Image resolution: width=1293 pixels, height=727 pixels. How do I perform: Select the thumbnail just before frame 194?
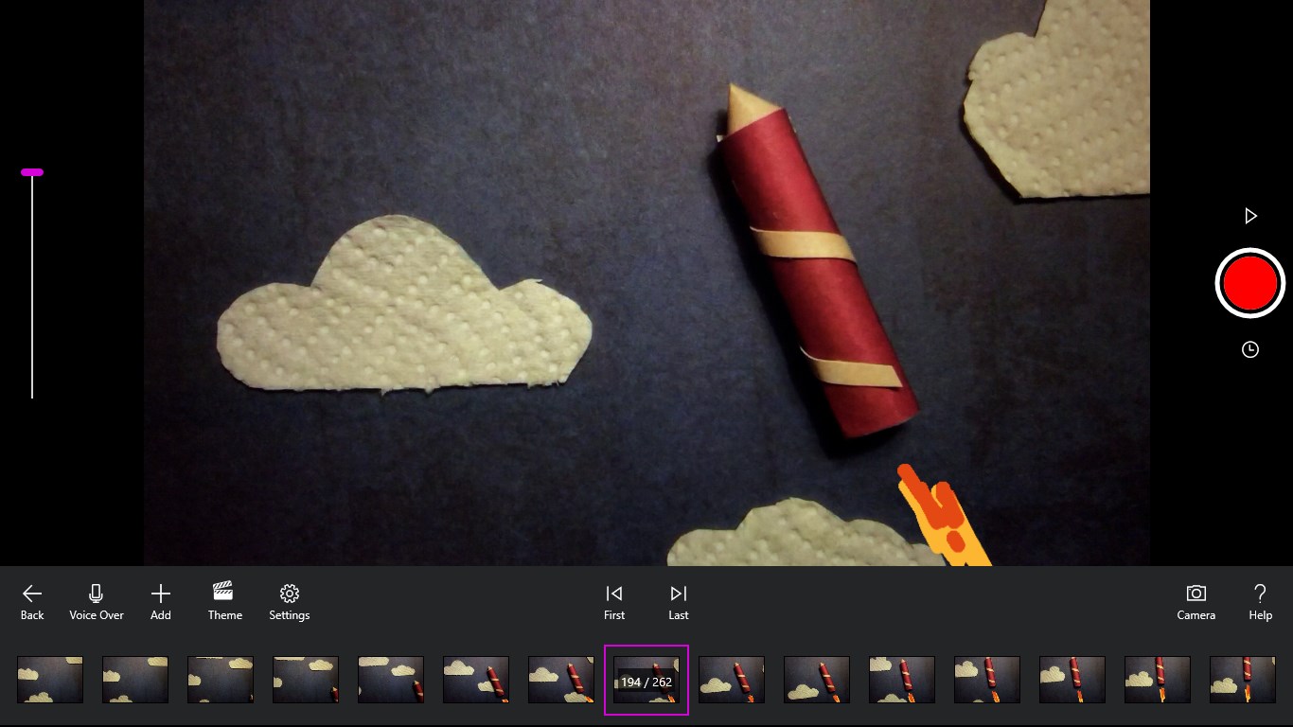[x=561, y=680]
